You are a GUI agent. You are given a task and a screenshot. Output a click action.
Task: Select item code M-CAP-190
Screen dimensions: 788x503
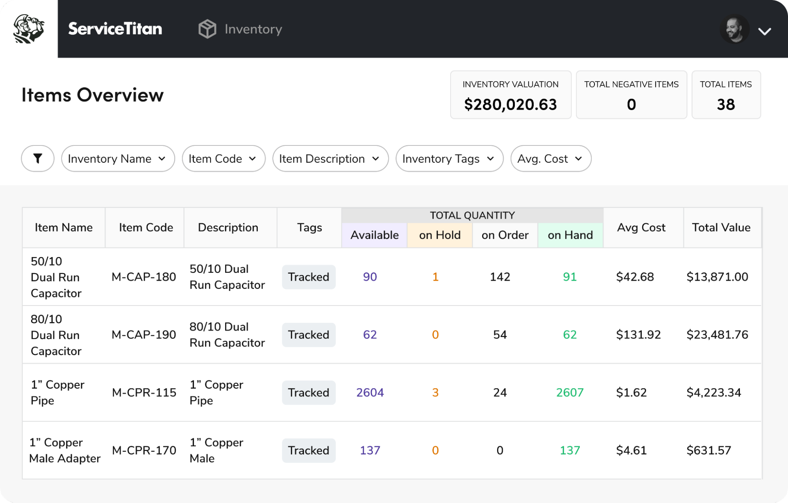point(143,335)
